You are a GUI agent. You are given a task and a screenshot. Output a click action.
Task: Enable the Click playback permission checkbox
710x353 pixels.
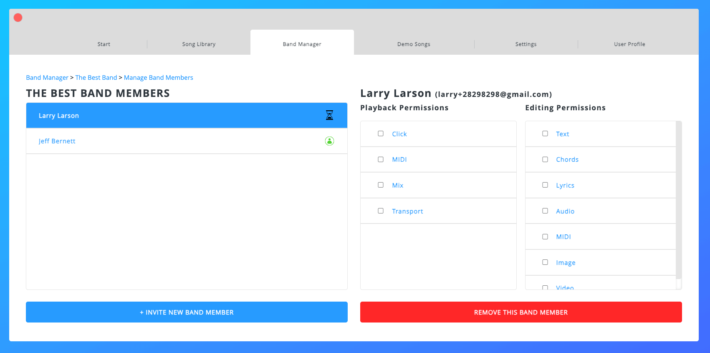pyautogui.click(x=381, y=134)
